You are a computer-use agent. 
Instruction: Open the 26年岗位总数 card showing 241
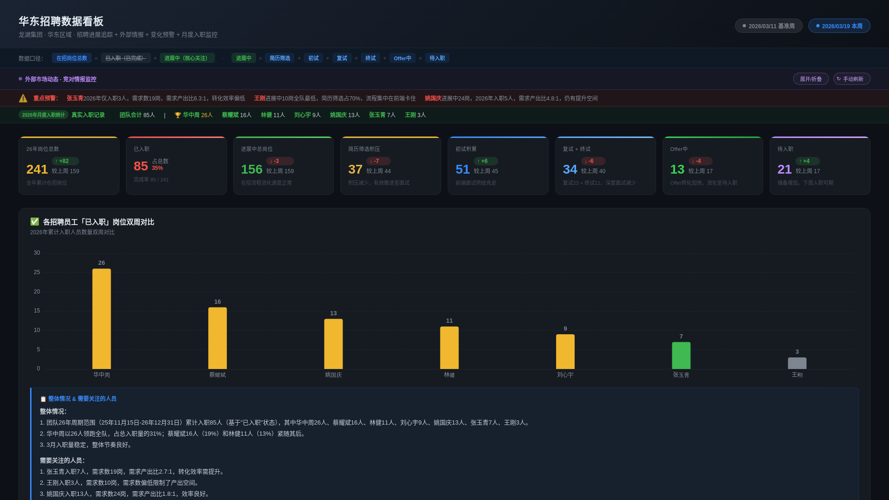69,166
